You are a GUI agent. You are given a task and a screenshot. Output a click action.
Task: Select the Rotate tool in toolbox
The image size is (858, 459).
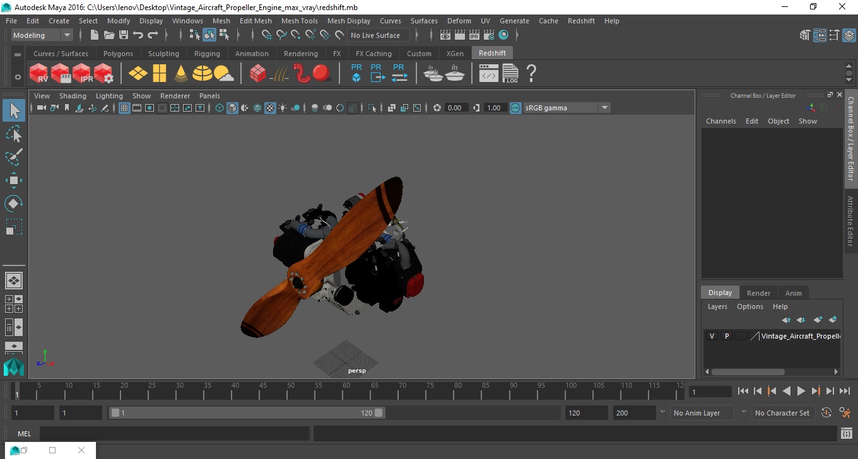click(x=14, y=203)
